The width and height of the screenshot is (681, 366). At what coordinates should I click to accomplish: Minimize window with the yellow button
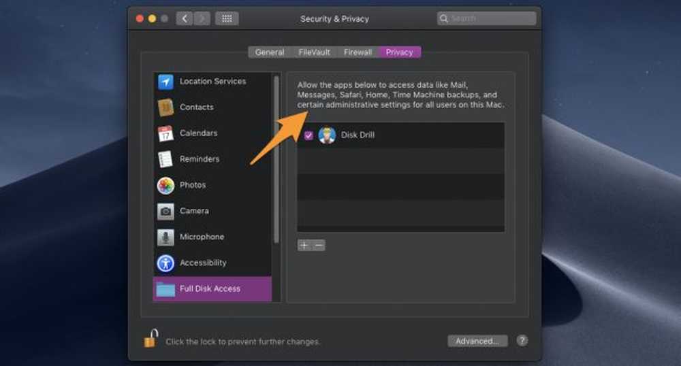152,18
